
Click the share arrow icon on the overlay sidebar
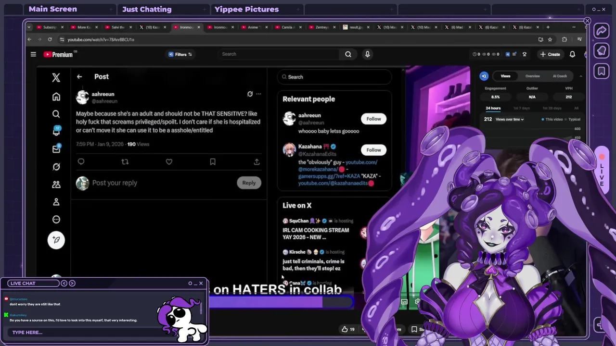tap(601, 31)
